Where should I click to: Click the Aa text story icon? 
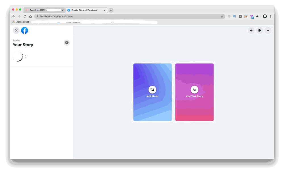(x=194, y=90)
